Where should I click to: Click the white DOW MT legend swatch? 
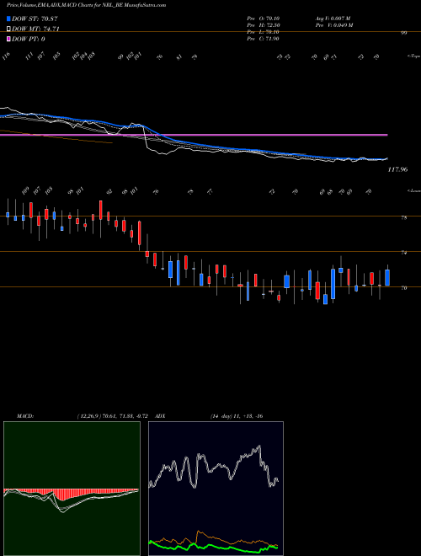(8, 29)
